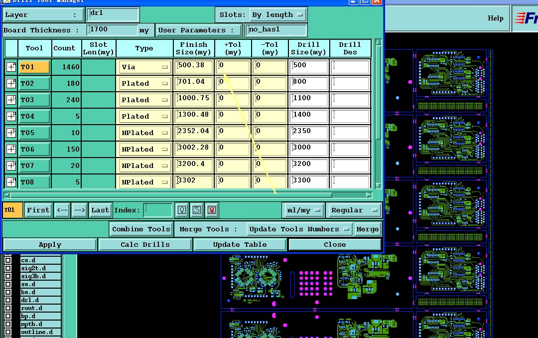538x338 pixels.
Task: Click the First tool button
Action: (x=38, y=210)
